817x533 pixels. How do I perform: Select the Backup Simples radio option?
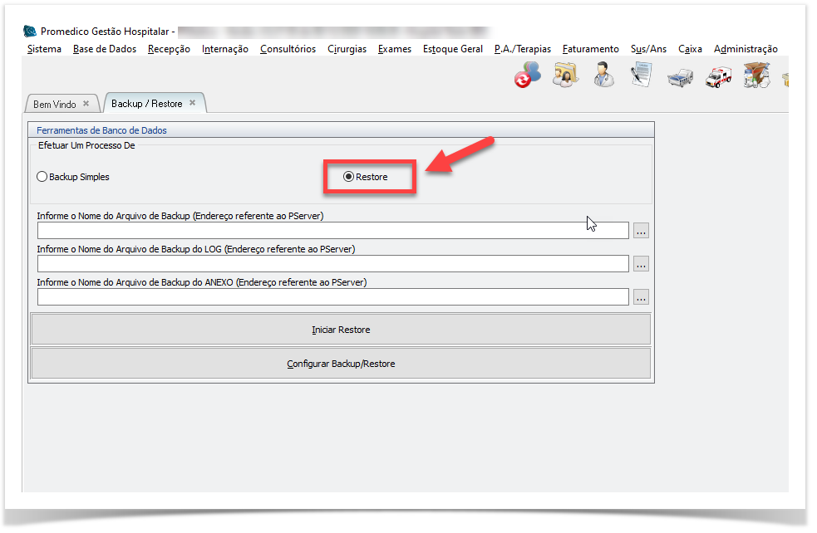coord(42,177)
